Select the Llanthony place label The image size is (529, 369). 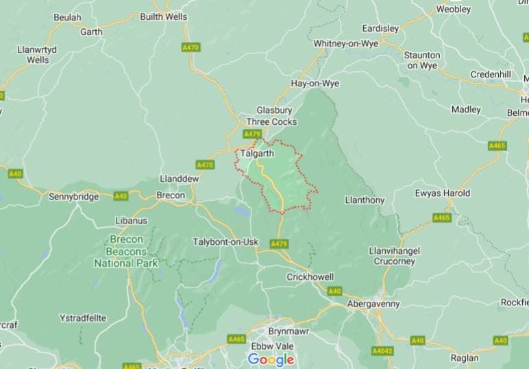(x=365, y=200)
